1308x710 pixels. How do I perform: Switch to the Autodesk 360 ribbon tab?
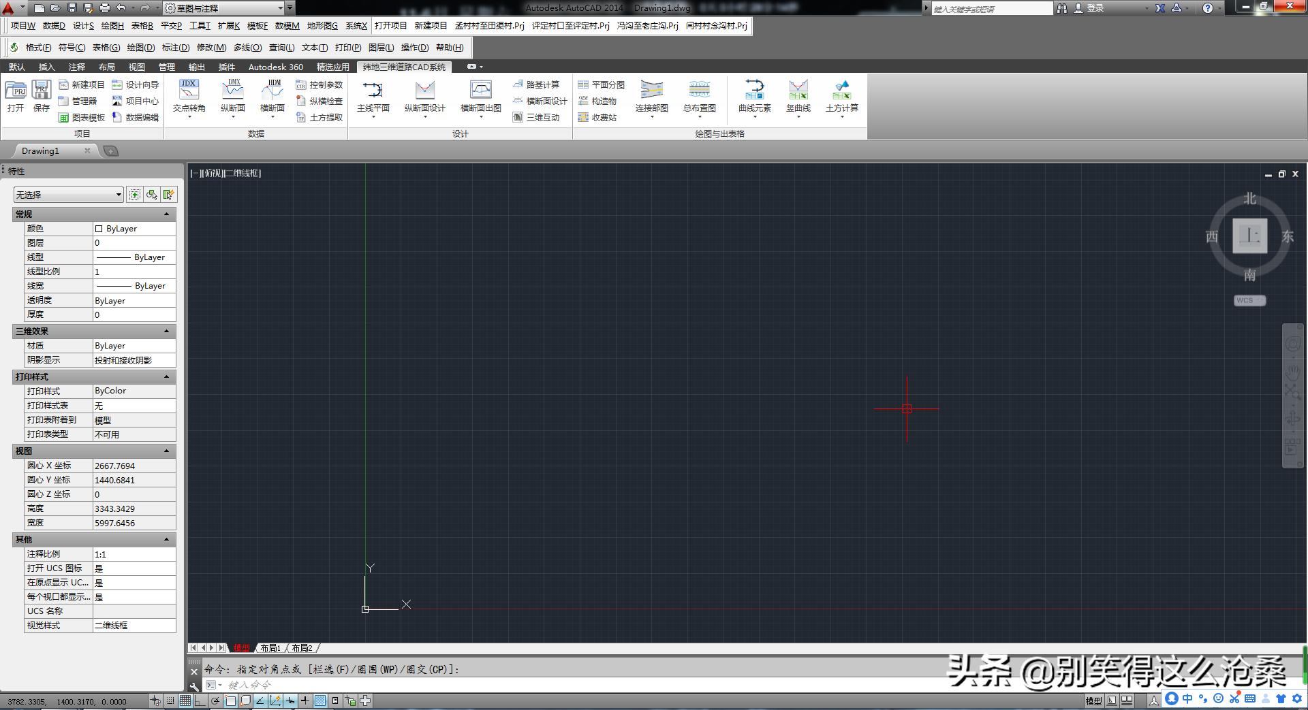click(x=276, y=67)
